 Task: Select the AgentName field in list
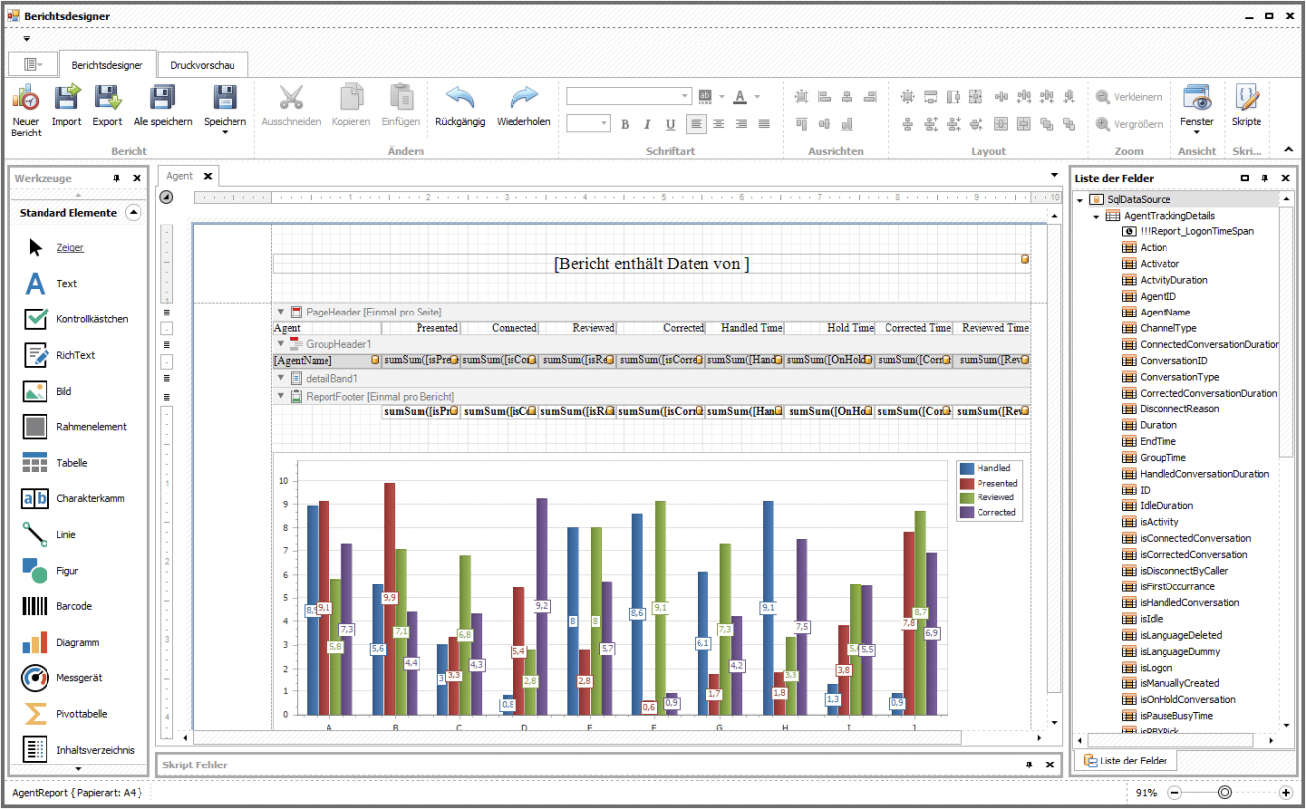tap(1165, 313)
